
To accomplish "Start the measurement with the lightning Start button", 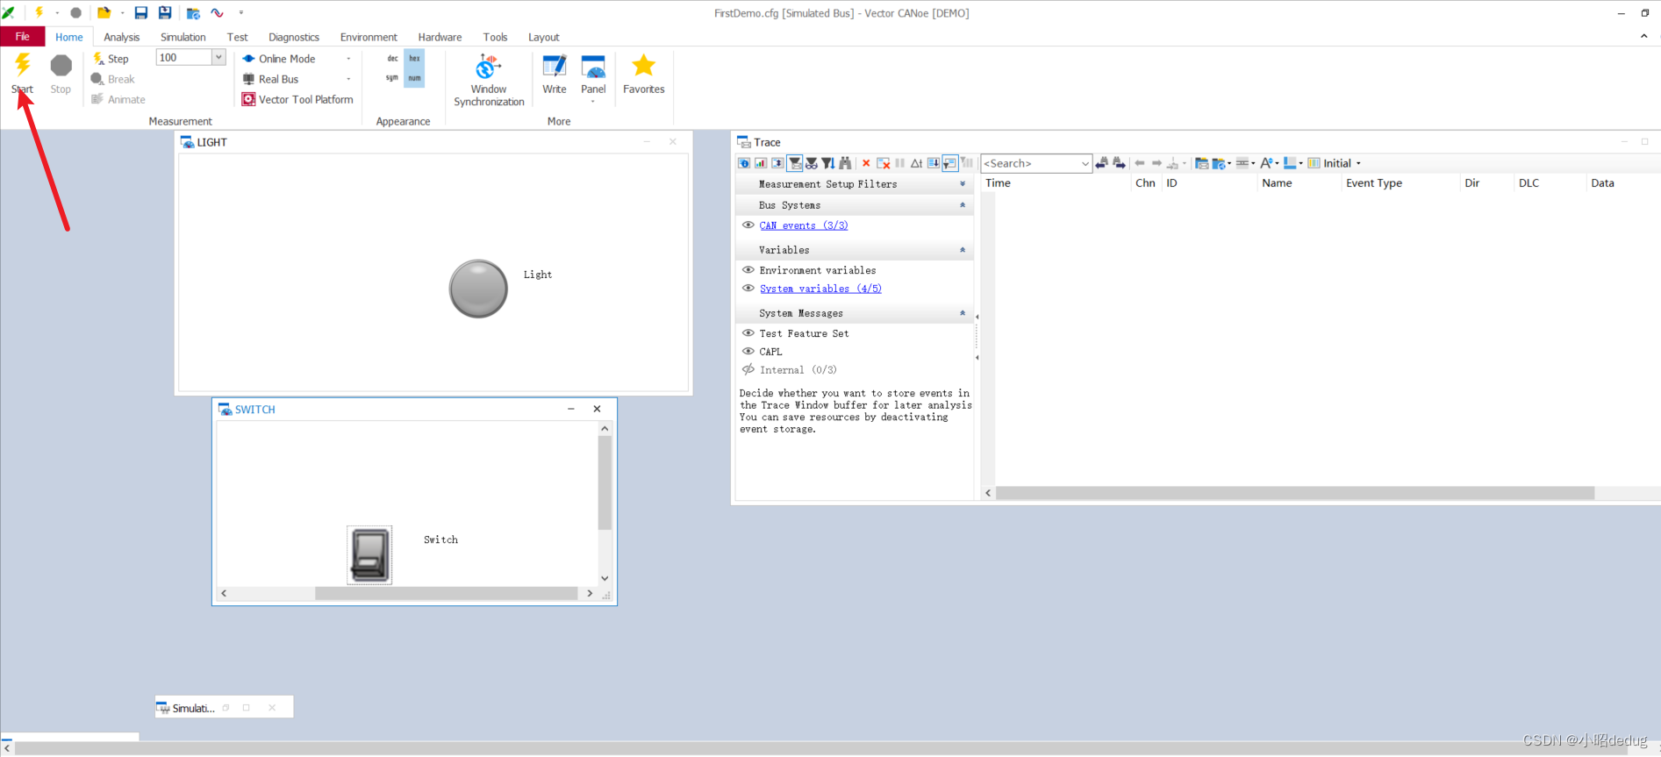I will pos(23,73).
